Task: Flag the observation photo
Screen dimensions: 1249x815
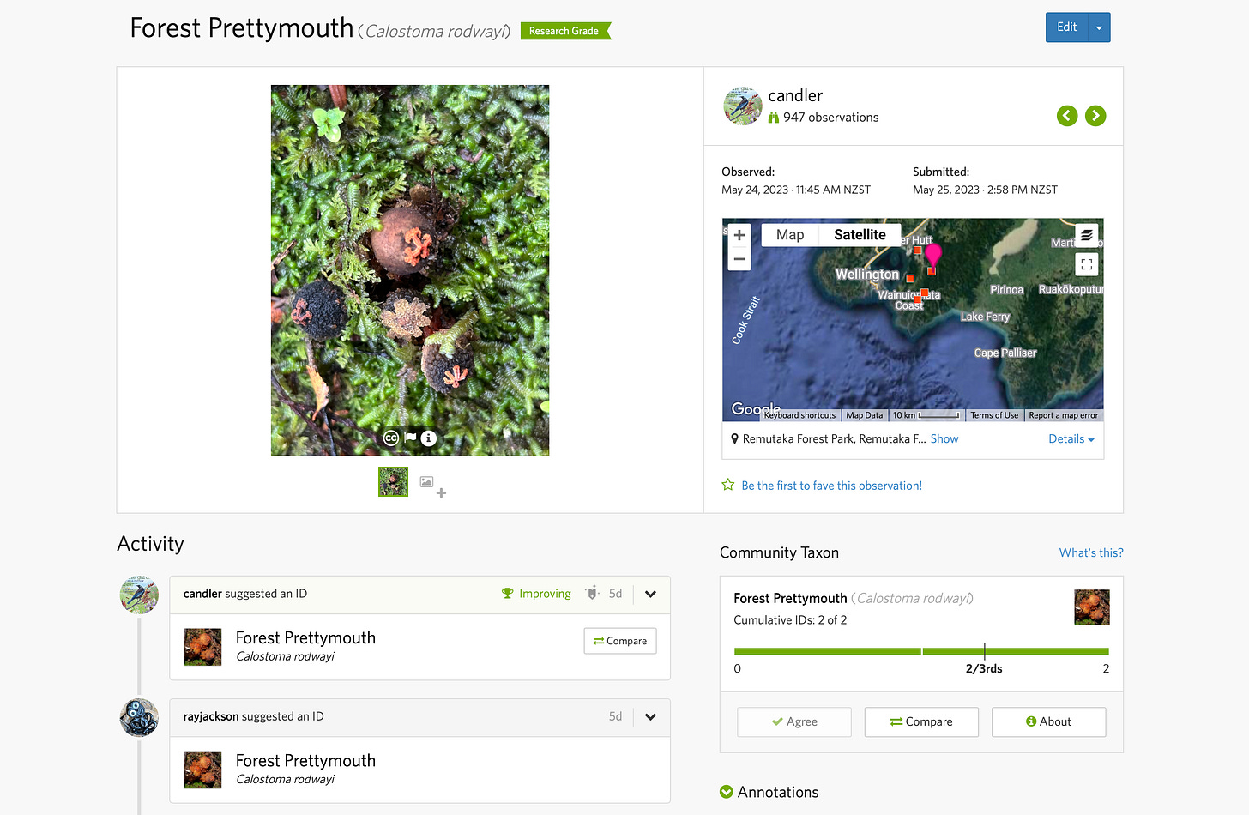Action: click(410, 438)
